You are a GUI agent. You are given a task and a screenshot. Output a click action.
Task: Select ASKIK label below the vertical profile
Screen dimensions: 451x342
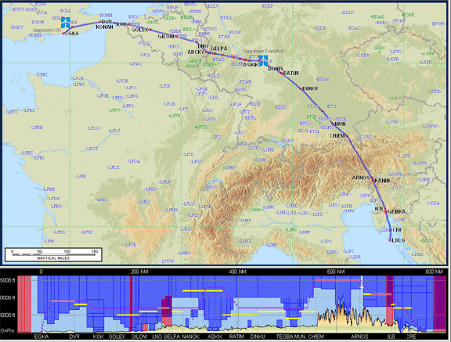pyautogui.click(x=215, y=337)
